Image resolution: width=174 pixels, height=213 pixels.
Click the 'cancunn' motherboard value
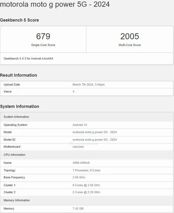click(78, 147)
